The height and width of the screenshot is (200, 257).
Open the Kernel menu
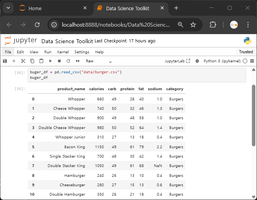pyautogui.click(x=63, y=52)
